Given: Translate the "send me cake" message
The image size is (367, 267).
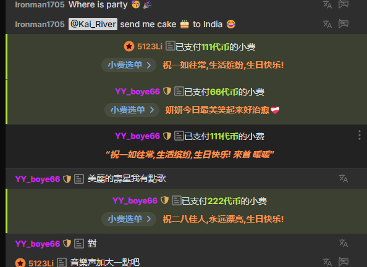Looking at the screenshot, I should coord(327,24).
